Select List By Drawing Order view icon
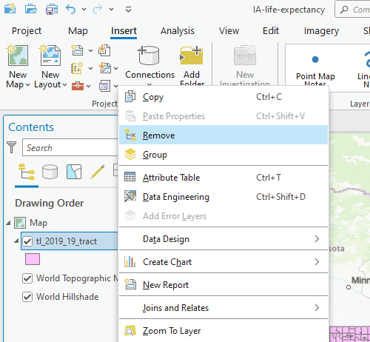Screen dimensions: 370x342 coord(27,172)
